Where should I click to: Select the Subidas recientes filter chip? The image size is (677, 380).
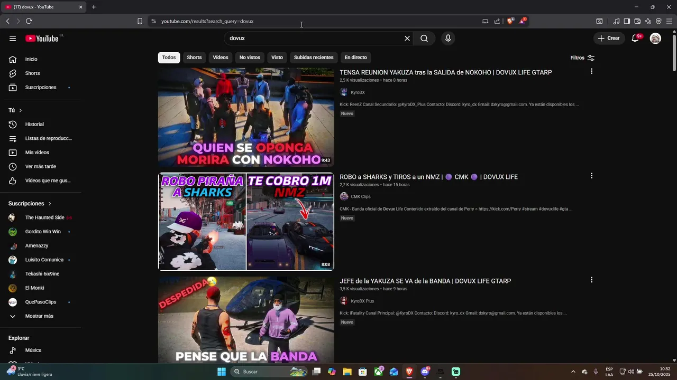[314, 58]
